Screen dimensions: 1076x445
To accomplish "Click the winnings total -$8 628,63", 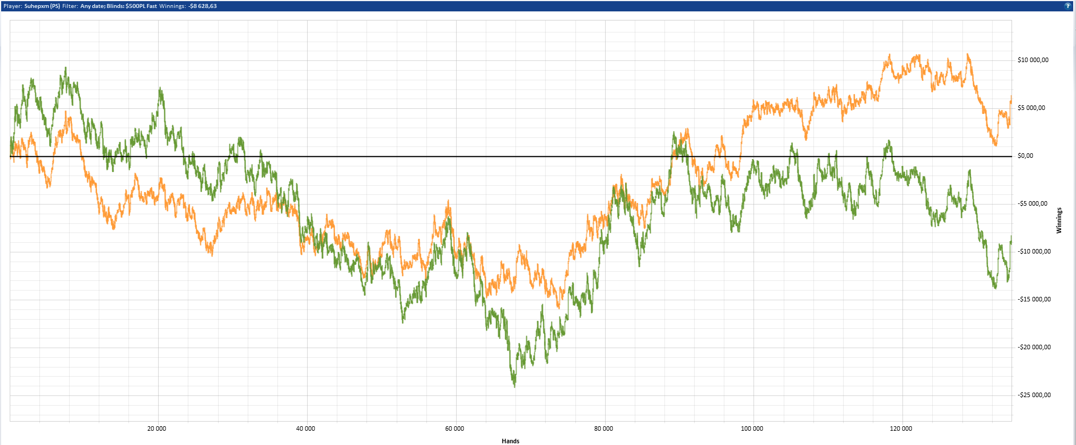I will click(x=203, y=6).
